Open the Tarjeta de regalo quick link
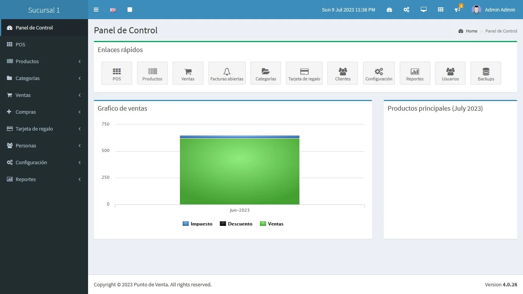523x294 pixels. pos(304,73)
